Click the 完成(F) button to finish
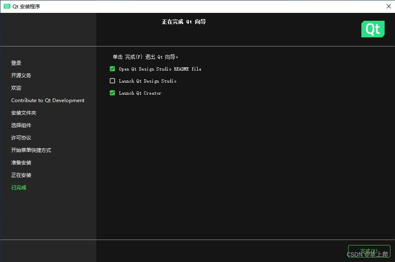The width and height of the screenshot is (395, 262). click(369, 251)
